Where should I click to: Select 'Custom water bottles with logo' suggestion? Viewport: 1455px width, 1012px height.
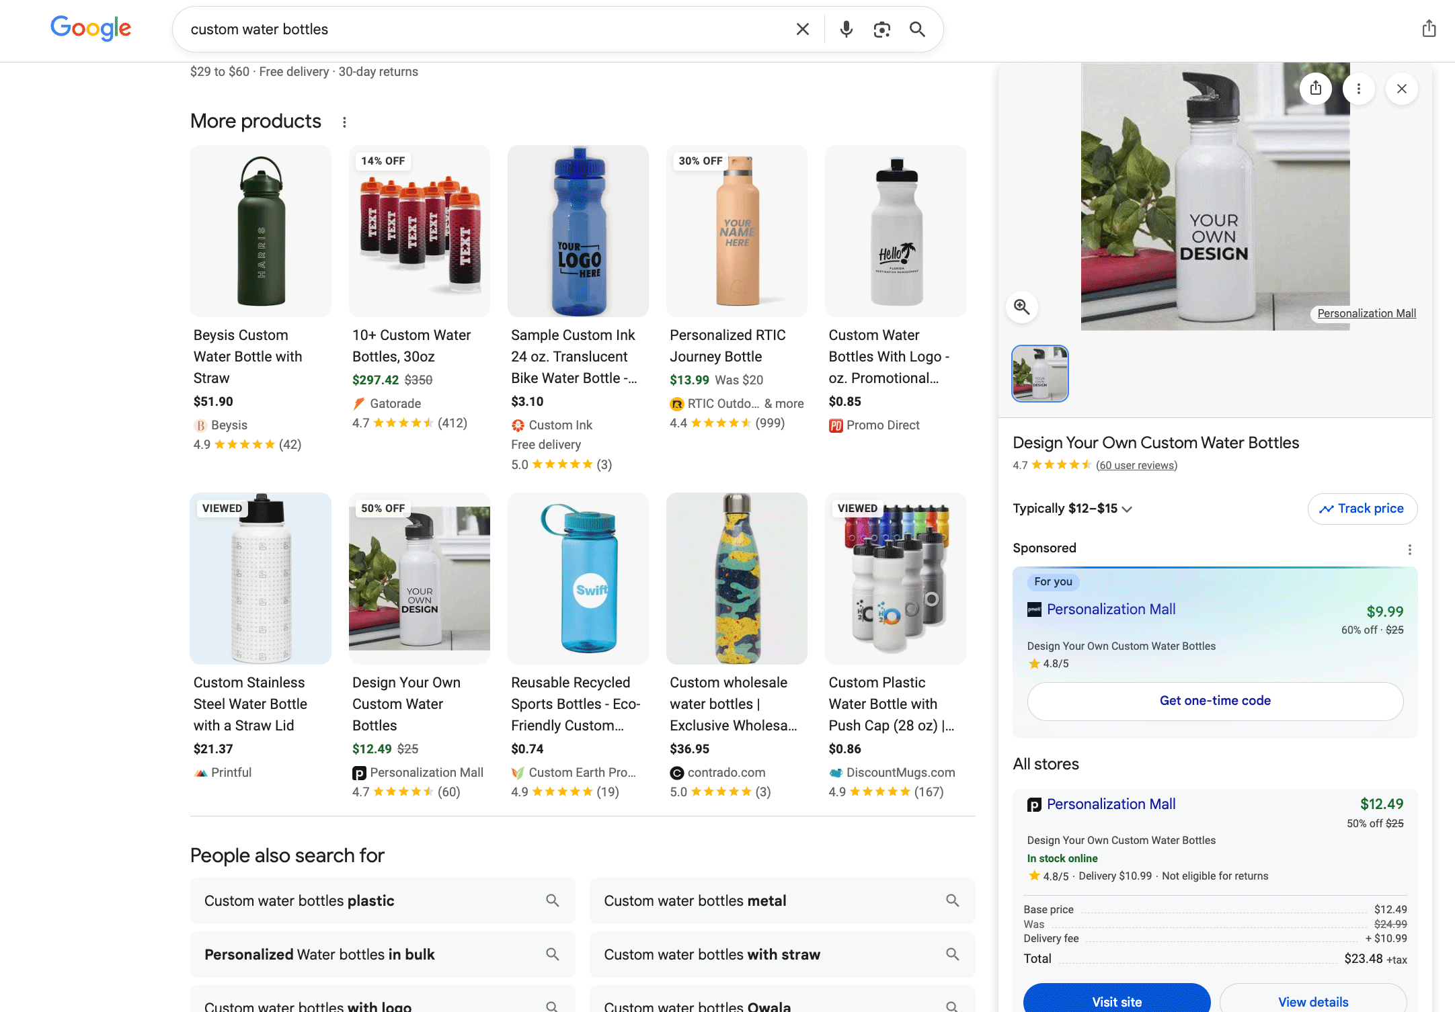click(383, 1000)
